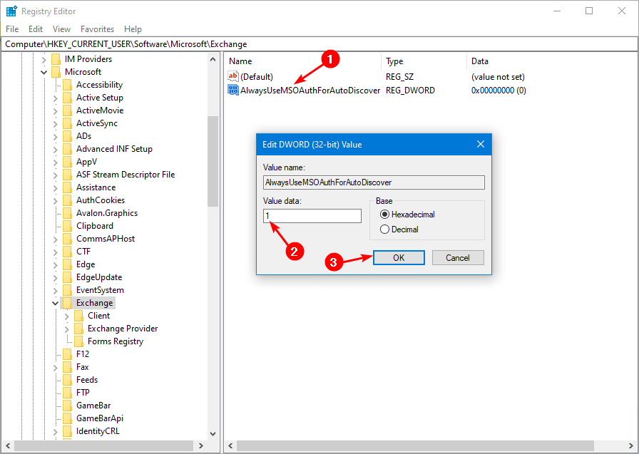Open the View menu

pos(61,29)
